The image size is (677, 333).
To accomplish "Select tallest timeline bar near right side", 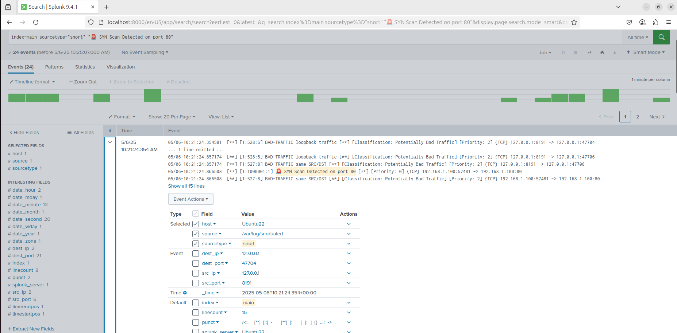I will click(x=611, y=95).
